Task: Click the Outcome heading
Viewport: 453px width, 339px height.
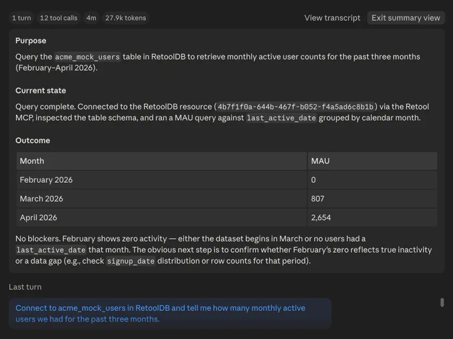Action: tap(33, 140)
